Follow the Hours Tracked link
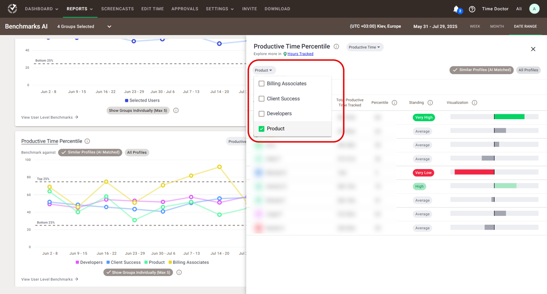The image size is (547, 294). (300, 54)
